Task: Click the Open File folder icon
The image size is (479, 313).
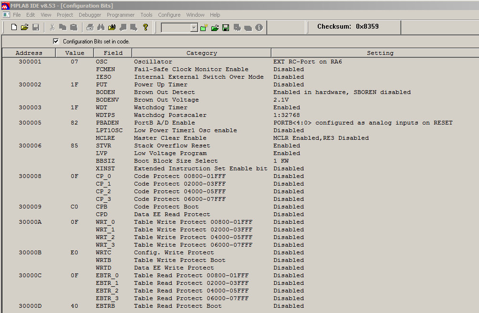Action: (x=25, y=28)
